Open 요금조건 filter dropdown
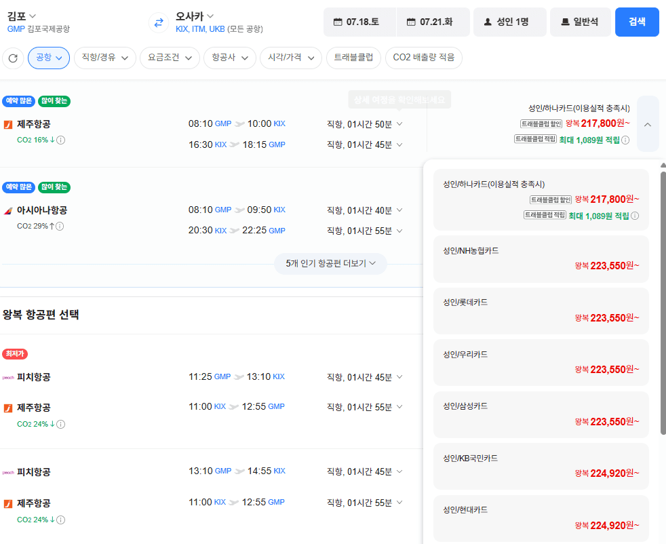Viewport: 666px width, 544px height. point(170,58)
